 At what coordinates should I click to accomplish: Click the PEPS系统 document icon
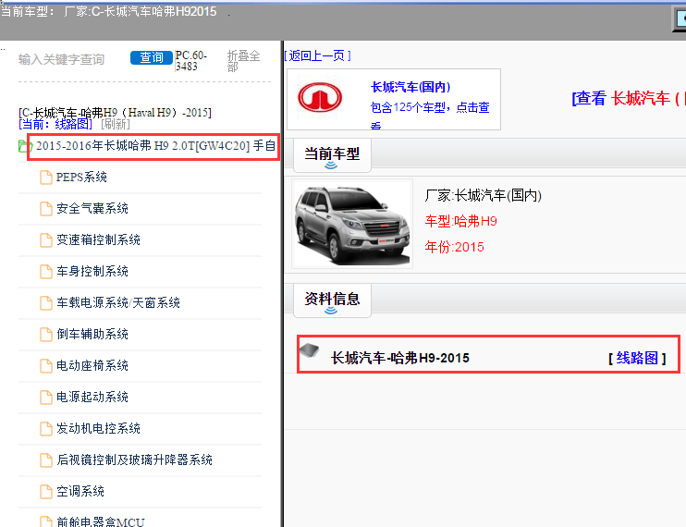pyautogui.click(x=46, y=178)
